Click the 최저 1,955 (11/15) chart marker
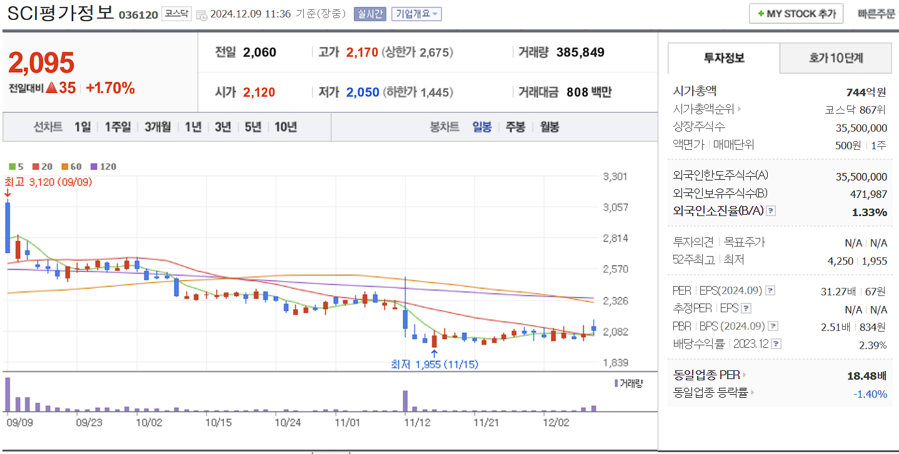Image resolution: width=899 pixels, height=454 pixels. click(x=434, y=364)
